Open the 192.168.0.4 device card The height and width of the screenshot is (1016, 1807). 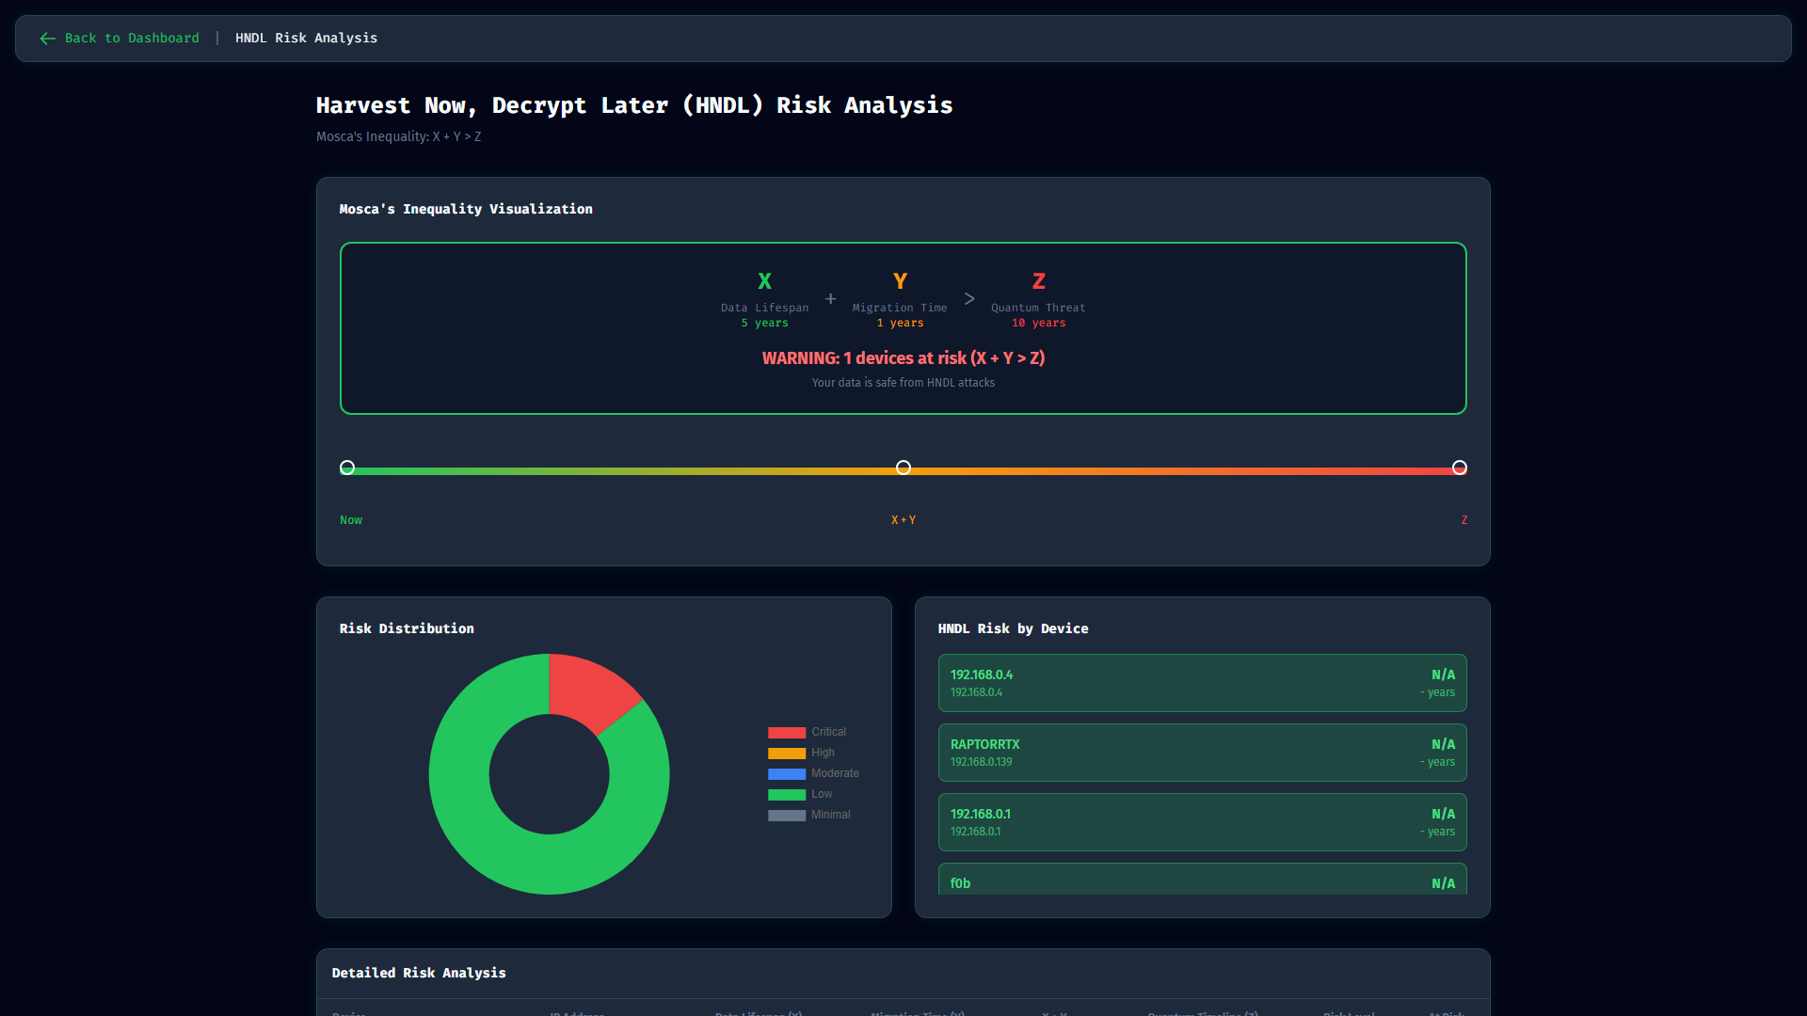(1202, 683)
